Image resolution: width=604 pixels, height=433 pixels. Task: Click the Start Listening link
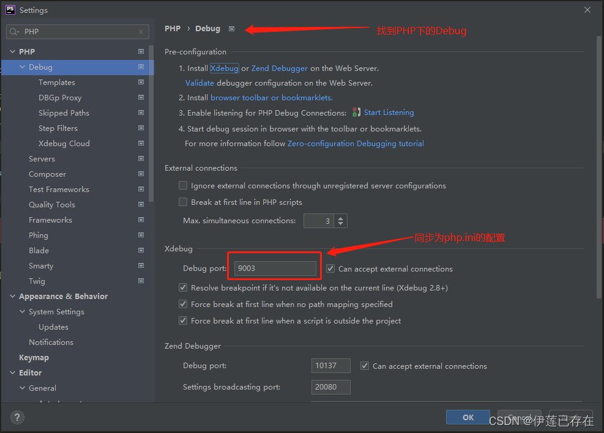click(x=389, y=113)
